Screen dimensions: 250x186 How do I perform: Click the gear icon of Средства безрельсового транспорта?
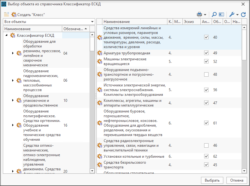coord(100,165)
